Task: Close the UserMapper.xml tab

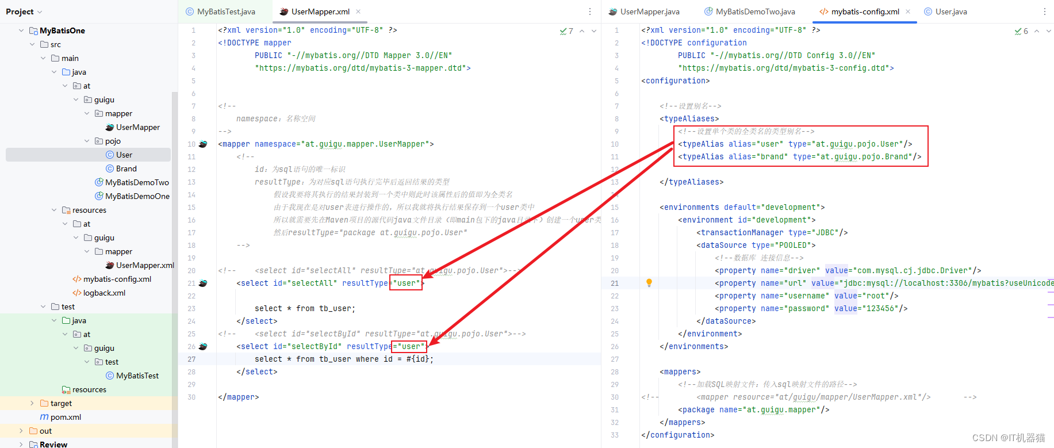Action: (x=358, y=12)
